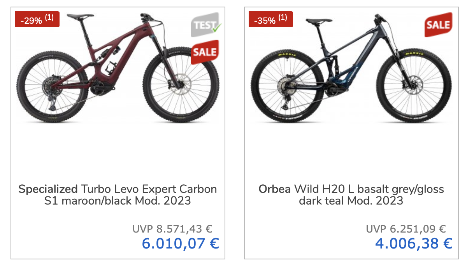Click the TEST badge on the Specialized bike

204,25
